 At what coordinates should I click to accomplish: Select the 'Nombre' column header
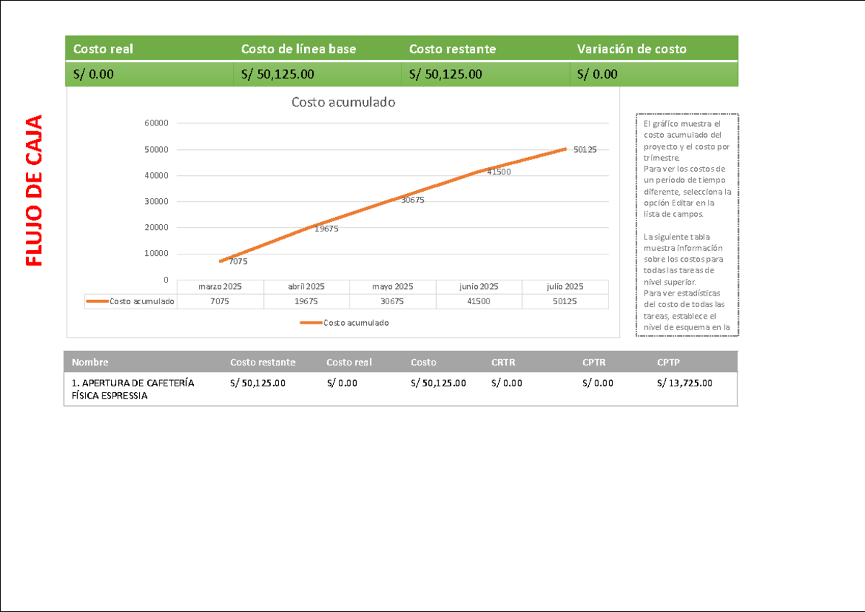coord(90,362)
